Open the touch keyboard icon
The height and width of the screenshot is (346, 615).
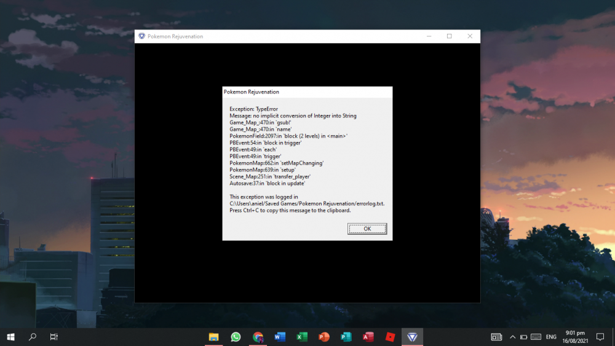coord(536,337)
